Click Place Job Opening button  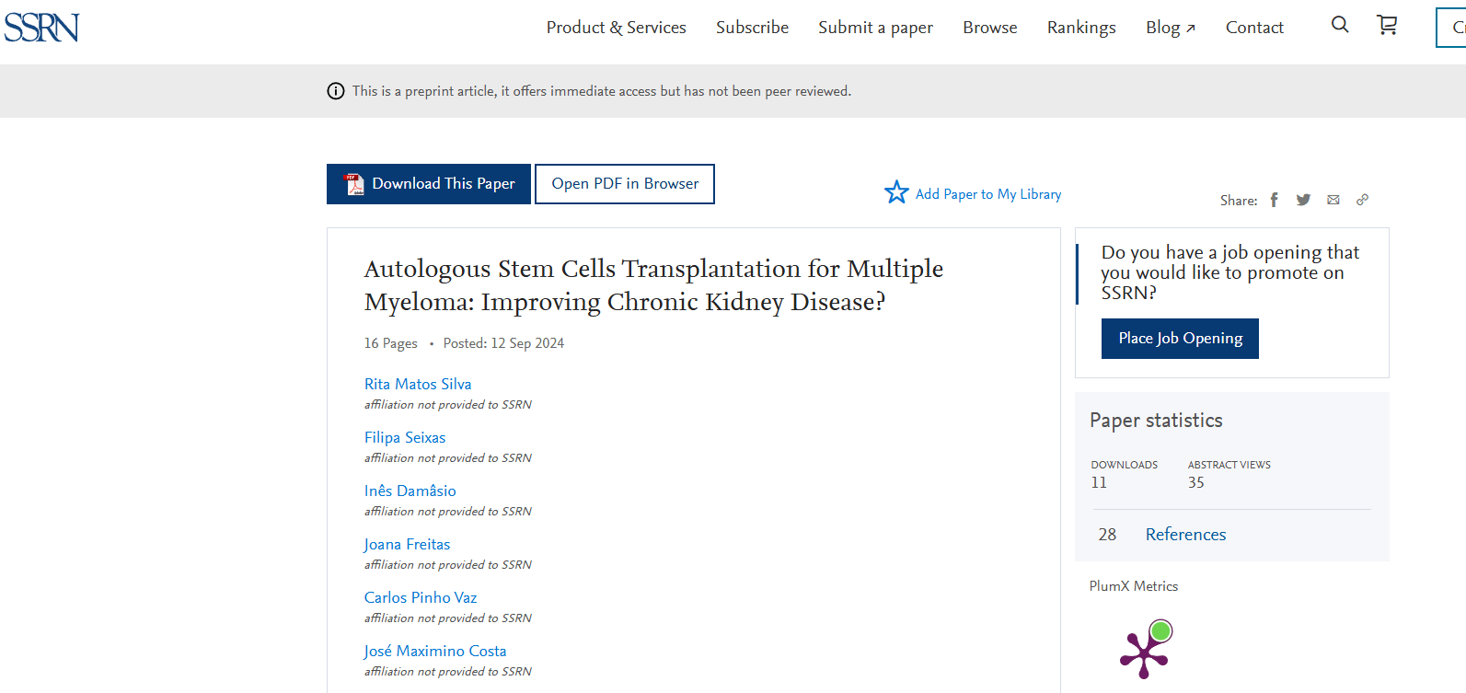[x=1180, y=339]
